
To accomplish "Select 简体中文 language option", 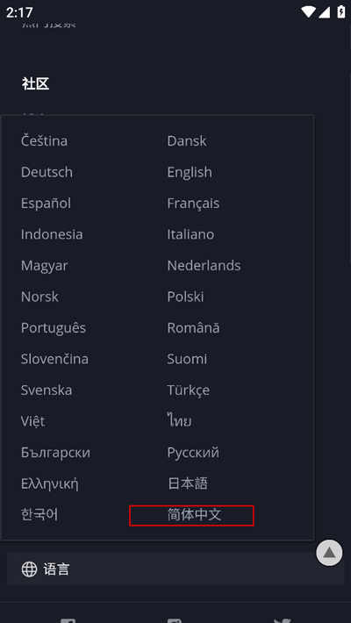I will (x=195, y=515).
